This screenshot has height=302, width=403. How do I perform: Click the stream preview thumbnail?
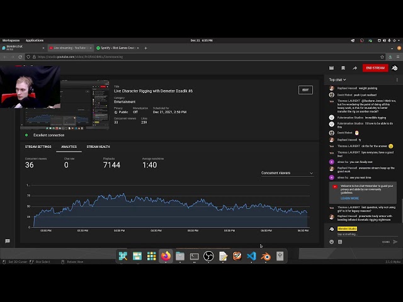[x=64, y=104]
